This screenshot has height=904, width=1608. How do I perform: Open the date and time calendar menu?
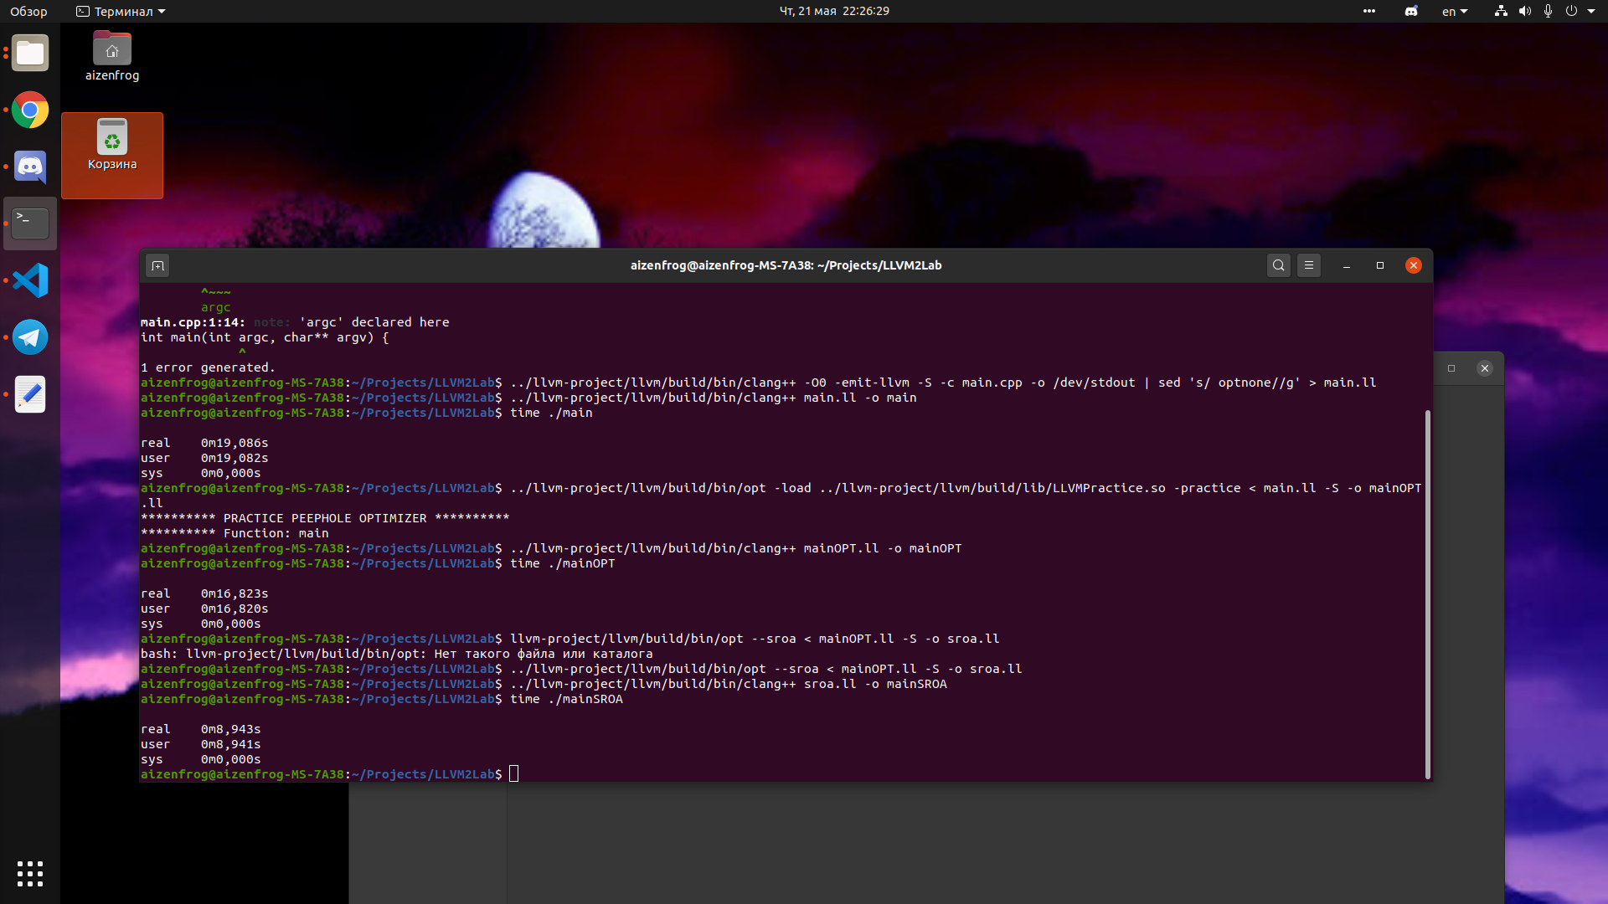[834, 11]
